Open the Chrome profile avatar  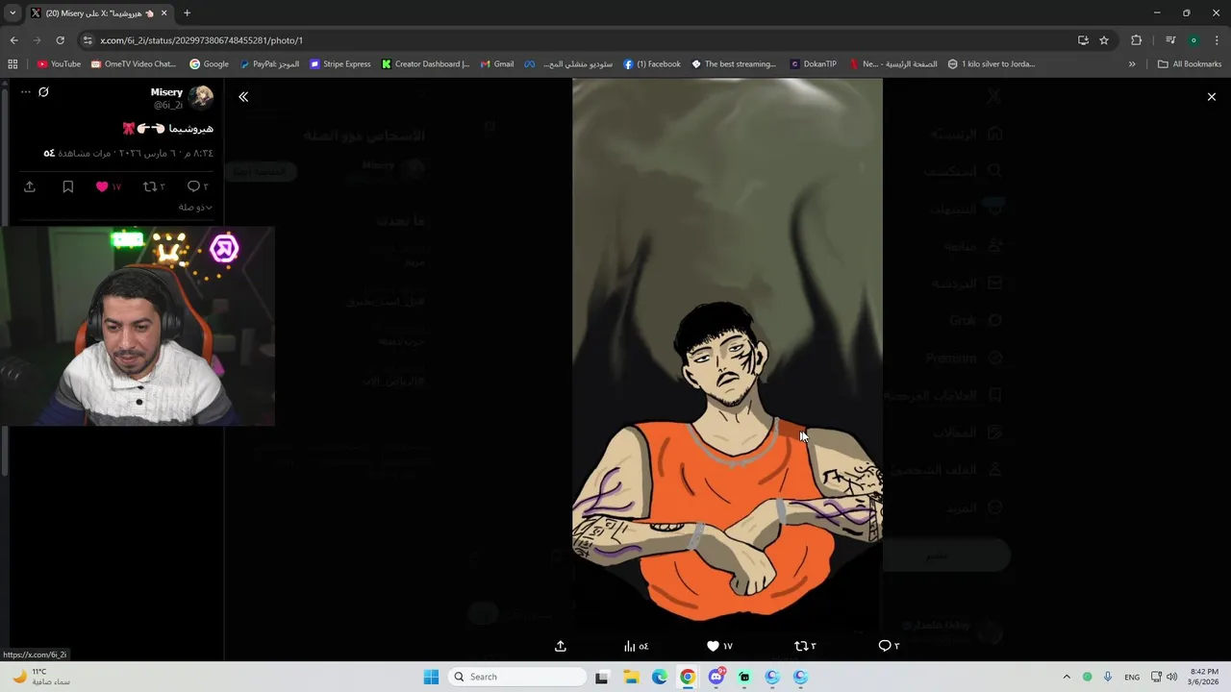[1193, 40]
